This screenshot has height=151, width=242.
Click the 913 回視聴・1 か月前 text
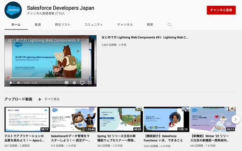tap(63, 146)
